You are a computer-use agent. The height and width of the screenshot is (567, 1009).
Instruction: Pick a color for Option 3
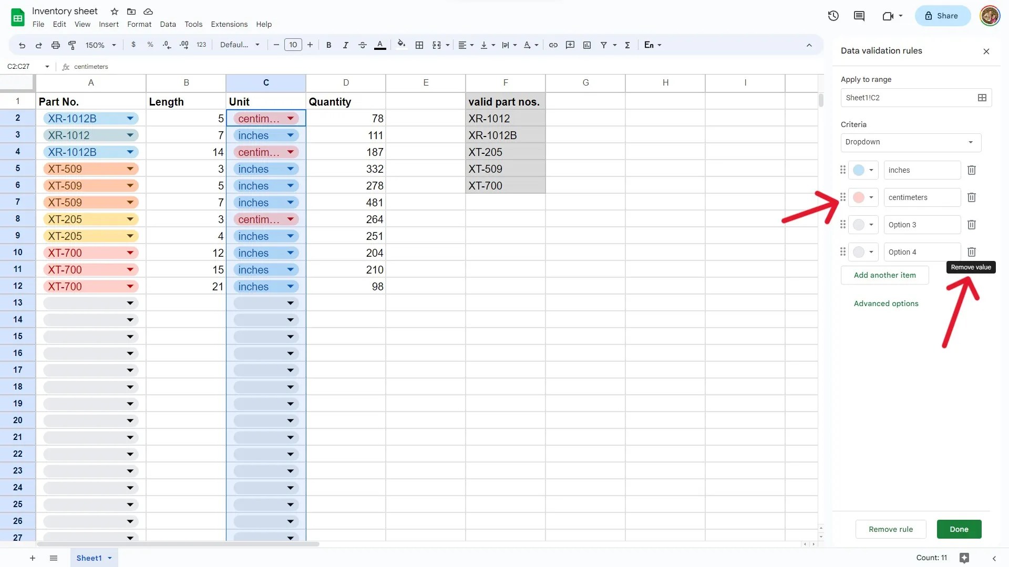862,225
